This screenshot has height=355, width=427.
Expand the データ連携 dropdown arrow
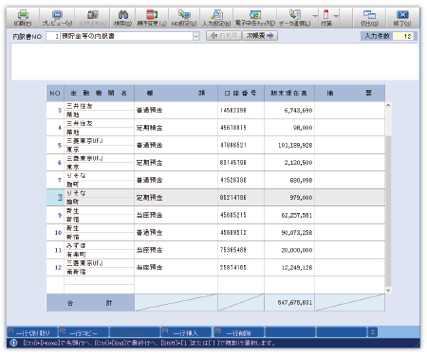315,16
